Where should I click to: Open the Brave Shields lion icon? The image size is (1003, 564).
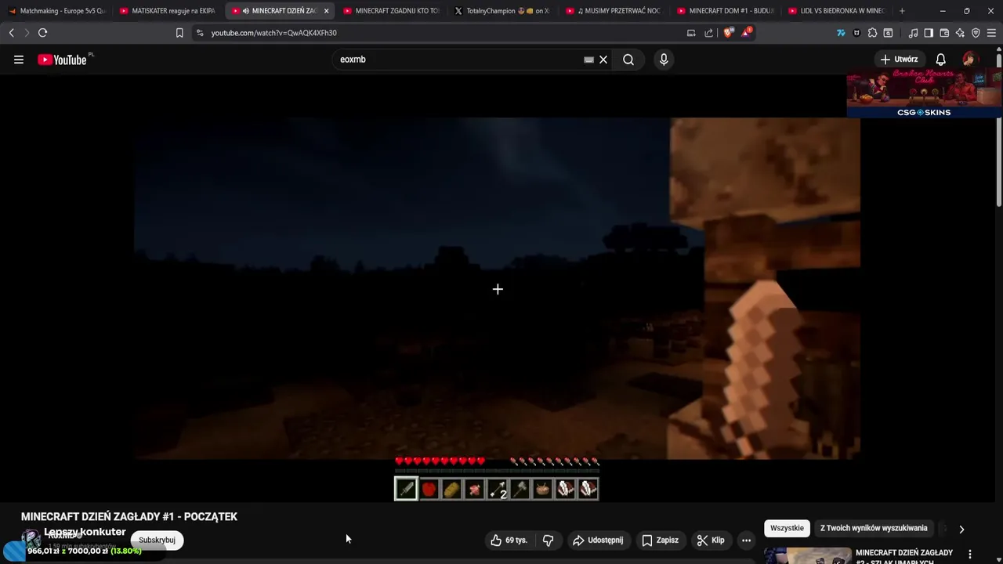728,33
